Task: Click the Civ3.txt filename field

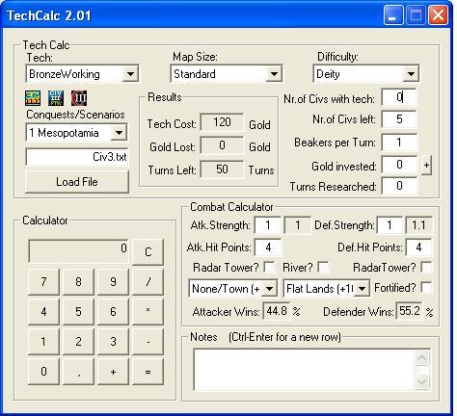Action: click(77, 157)
